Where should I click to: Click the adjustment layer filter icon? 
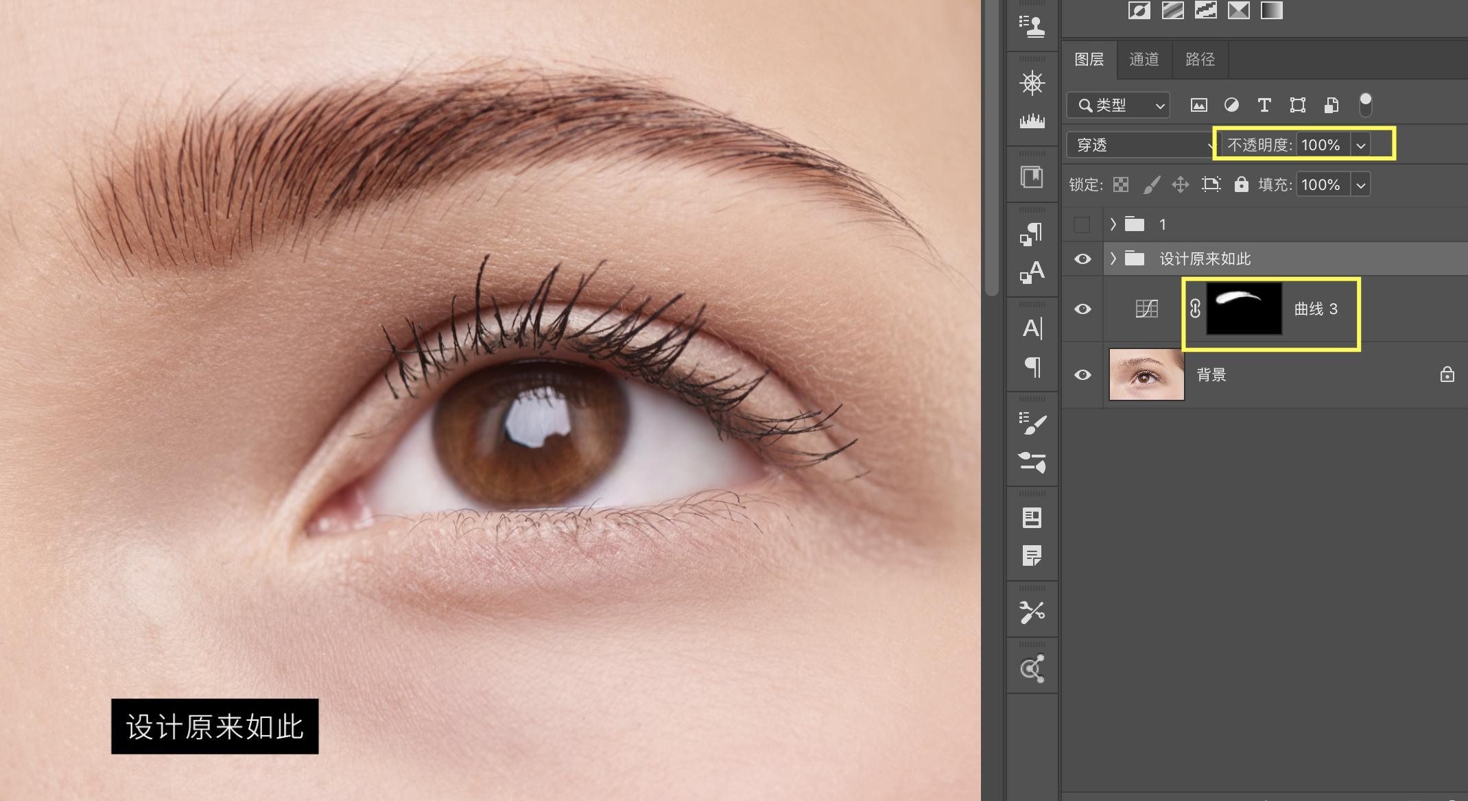point(1231,105)
